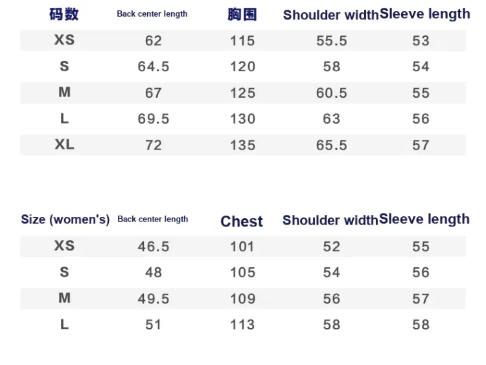Click the 72 back center length value
Screen dimensions: 486x365
[154, 145]
